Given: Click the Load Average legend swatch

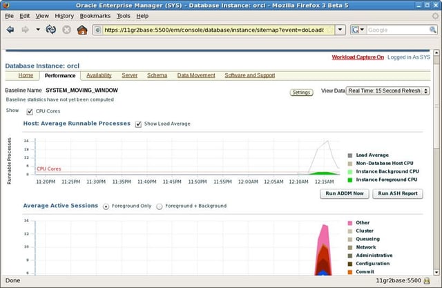Looking at the screenshot, I should point(350,155).
